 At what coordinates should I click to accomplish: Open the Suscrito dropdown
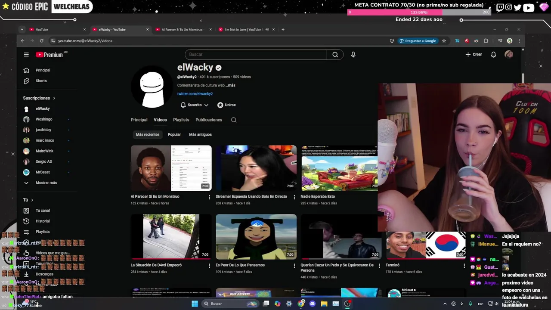click(195, 105)
